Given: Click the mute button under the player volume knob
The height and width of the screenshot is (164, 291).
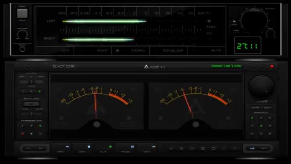Looking at the screenshot, I should (255, 108).
